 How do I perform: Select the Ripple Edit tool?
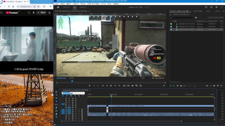coord(56,98)
